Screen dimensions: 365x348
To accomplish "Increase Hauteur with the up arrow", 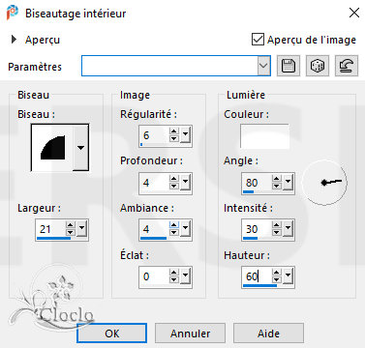I will (277, 273).
